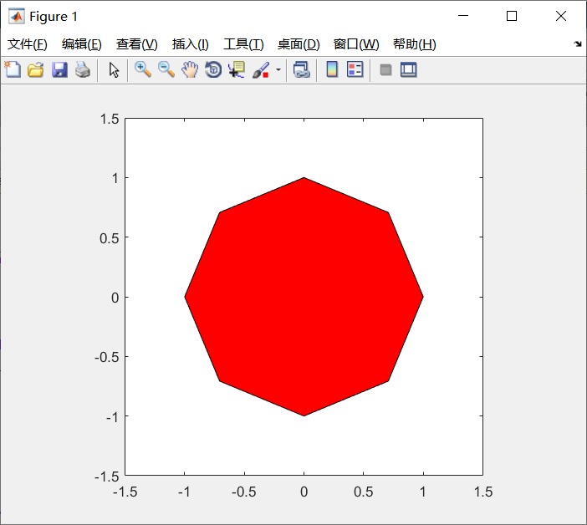
Task: Click the red octagon patch
Action: click(304, 297)
